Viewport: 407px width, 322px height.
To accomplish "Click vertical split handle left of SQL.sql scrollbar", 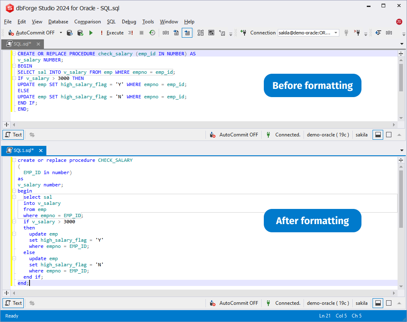I will point(7,125).
